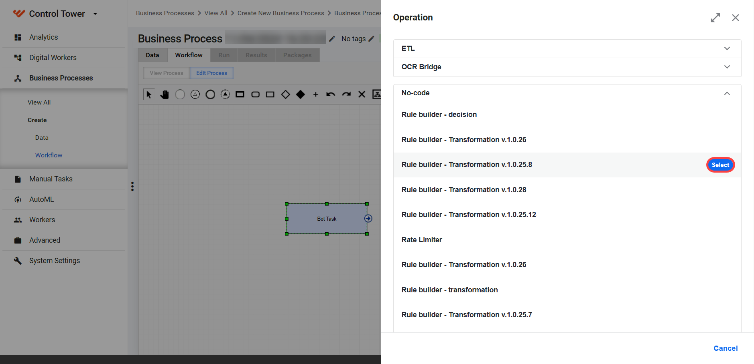Pick the hollow diamond gateway shape
Screen dimensions: 754x364
tap(285, 95)
